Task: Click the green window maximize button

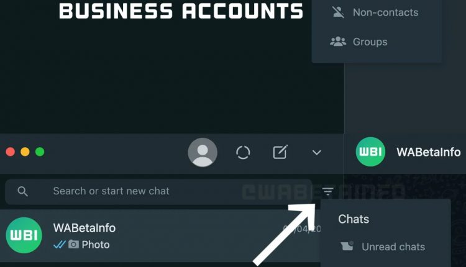Action: click(40, 152)
